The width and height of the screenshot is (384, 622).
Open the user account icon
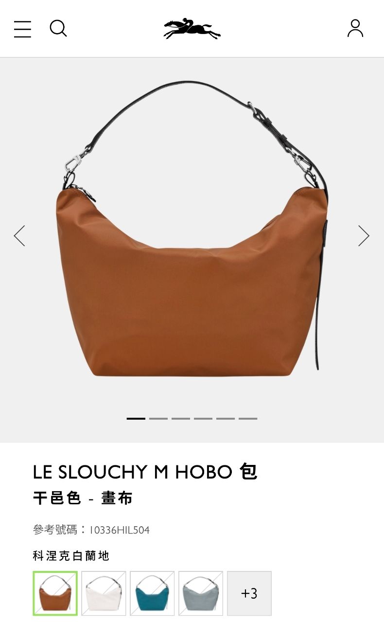(x=355, y=28)
